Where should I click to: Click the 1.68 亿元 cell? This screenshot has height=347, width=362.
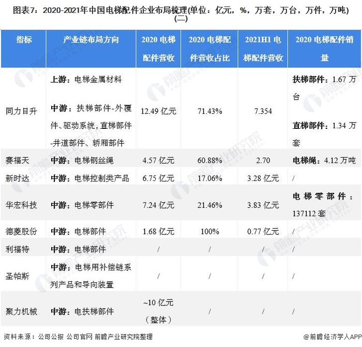158,231
